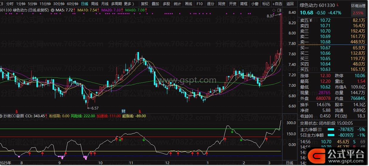
Task: Open the 环境治理 sector tag
Action: [358, 6]
